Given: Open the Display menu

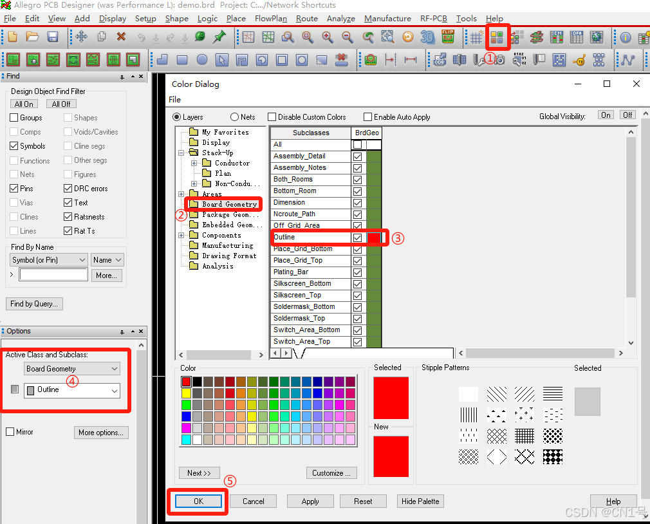Looking at the screenshot, I should 113,19.
